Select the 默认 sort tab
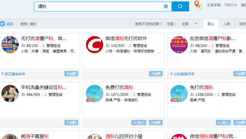The width and height of the screenshot is (246, 139). pos(211,24)
